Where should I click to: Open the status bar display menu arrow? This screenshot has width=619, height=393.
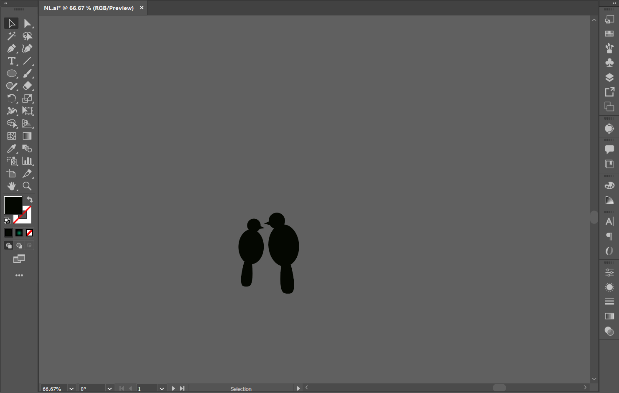pos(298,388)
